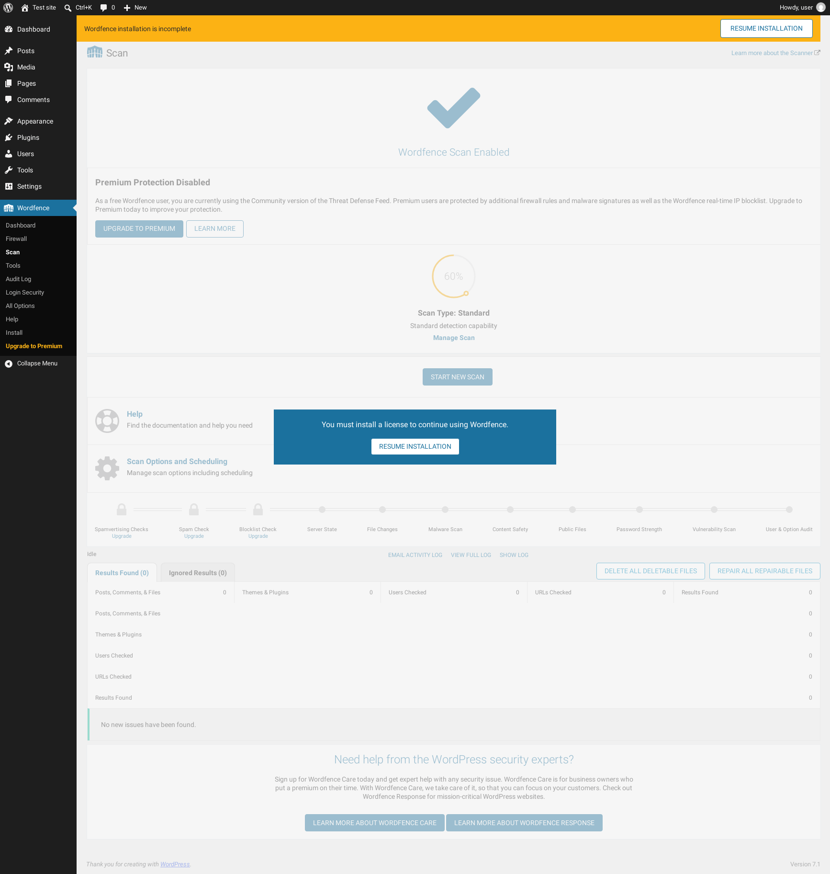Click the Content Safety stage dot
The height and width of the screenshot is (874, 830).
coord(510,510)
